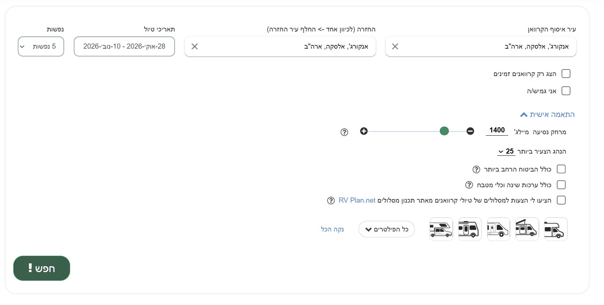Open the youngest driver age dropdown
The image size is (604, 305).
(506, 151)
